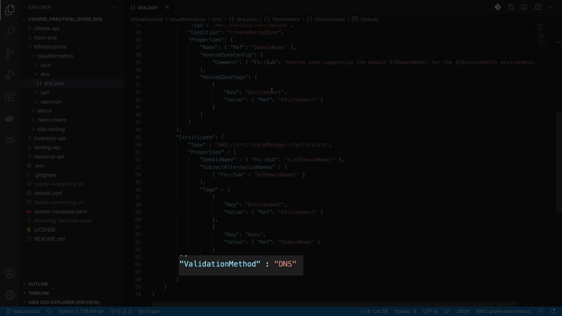Open the Run and Debug view

(x=10, y=75)
